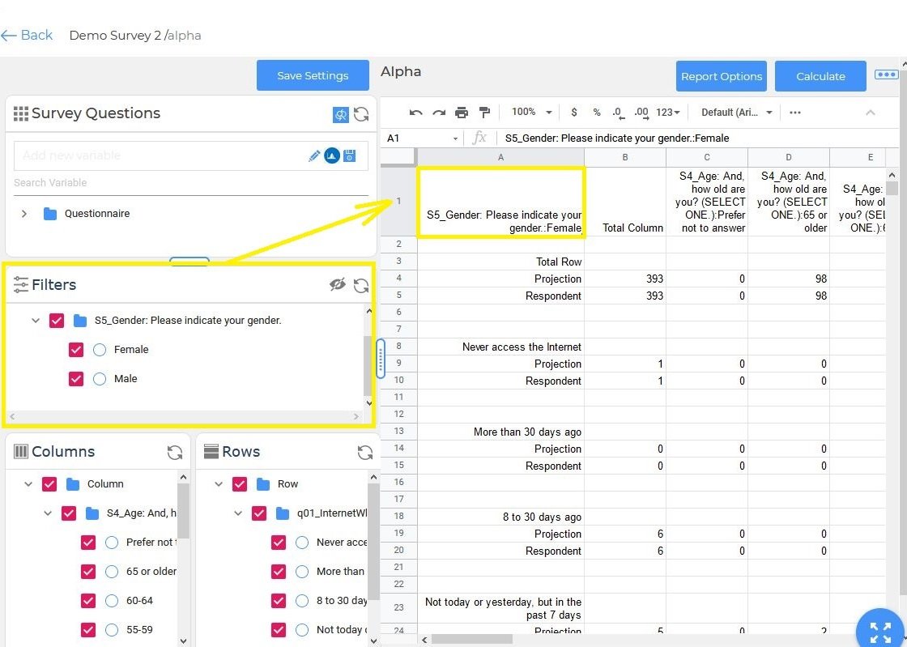Click the decrease decimal places icon
The height and width of the screenshot is (647, 907).
[619, 113]
